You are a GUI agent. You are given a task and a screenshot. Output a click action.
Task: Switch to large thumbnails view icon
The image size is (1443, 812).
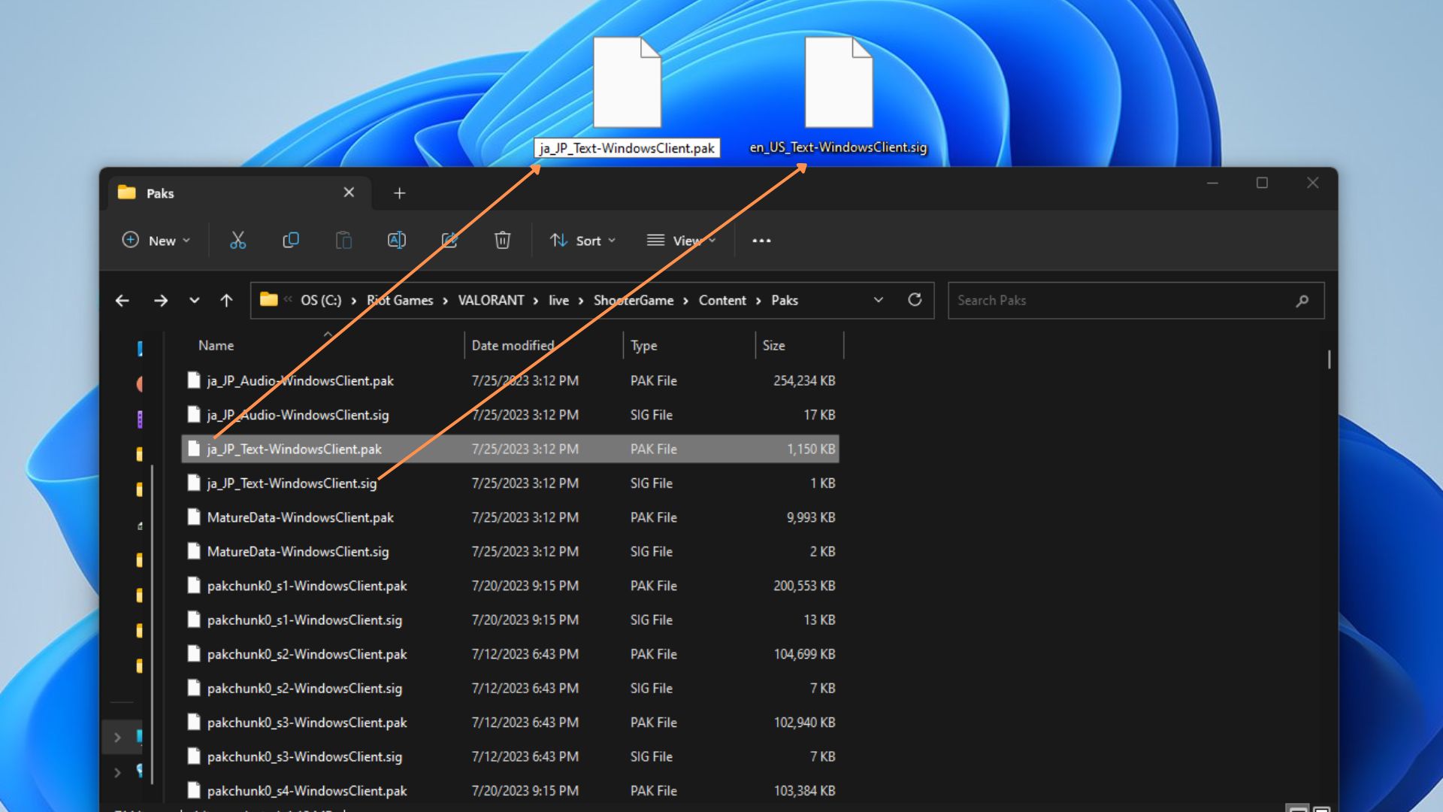click(x=1321, y=809)
